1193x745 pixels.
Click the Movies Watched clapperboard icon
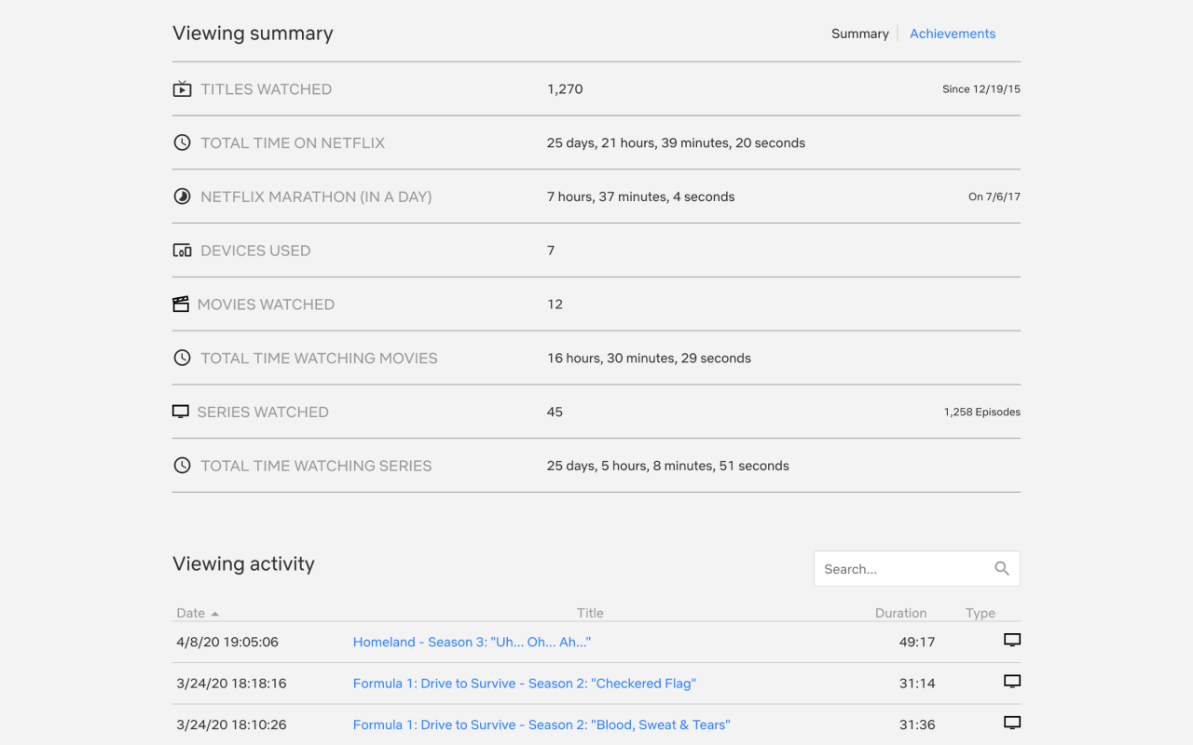click(x=181, y=305)
